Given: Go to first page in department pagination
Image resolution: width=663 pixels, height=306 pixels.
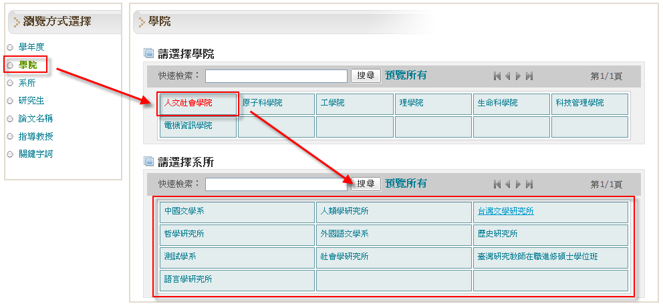Looking at the screenshot, I should (x=497, y=184).
